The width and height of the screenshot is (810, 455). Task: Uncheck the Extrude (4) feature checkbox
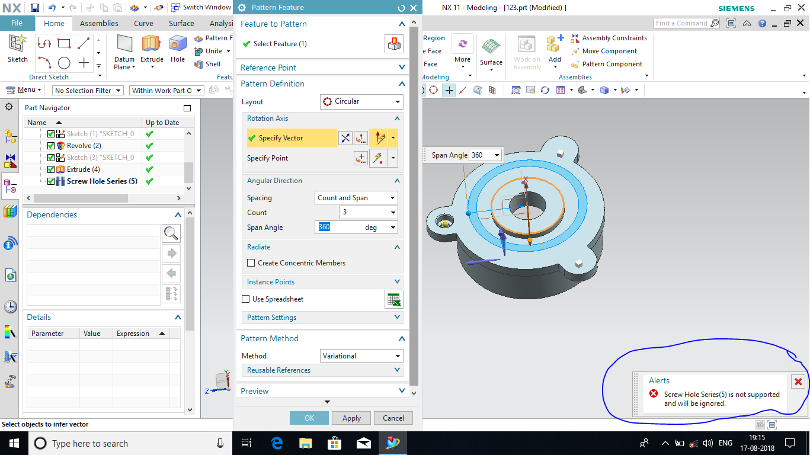(51, 169)
